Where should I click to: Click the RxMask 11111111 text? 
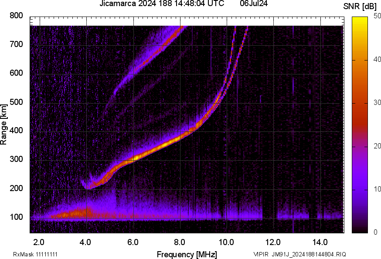35,254
